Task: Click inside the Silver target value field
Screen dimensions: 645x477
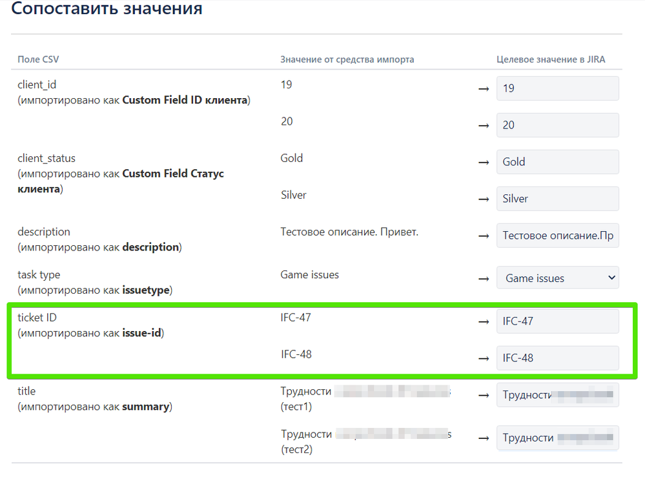Action: click(x=557, y=199)
